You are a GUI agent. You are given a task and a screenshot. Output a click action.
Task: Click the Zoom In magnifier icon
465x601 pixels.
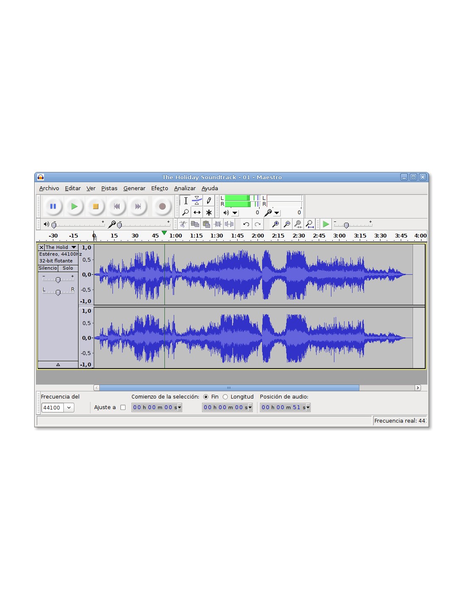tap(275, 224)
